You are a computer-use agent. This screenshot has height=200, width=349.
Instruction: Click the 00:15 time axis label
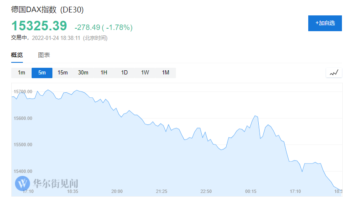251,191
